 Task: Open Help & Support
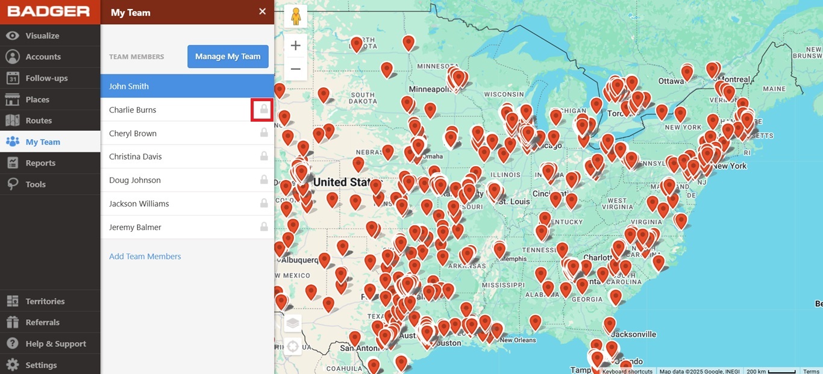55,344
